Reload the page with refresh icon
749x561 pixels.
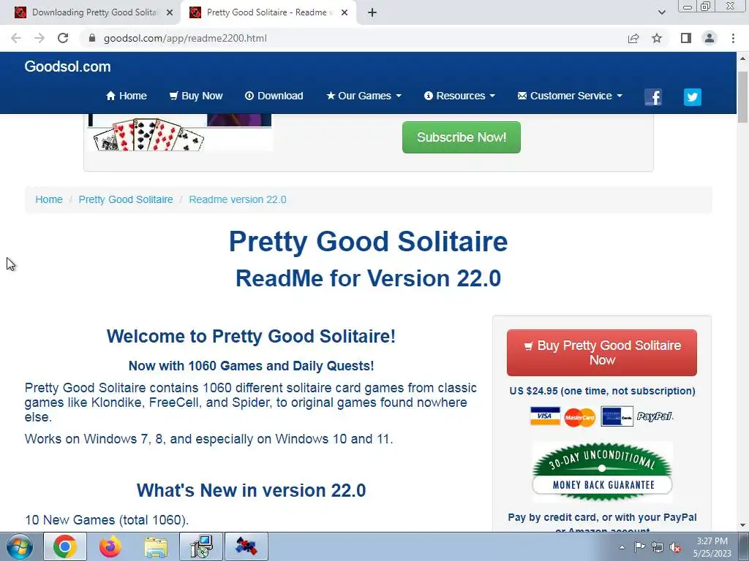tap(63, 38)
